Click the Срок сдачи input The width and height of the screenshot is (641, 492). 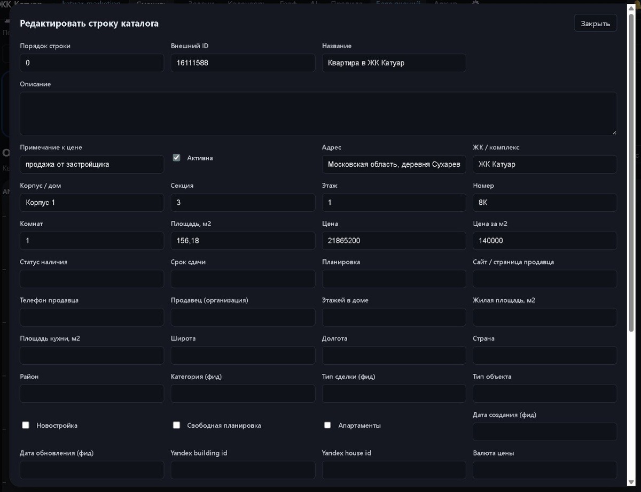243,279
